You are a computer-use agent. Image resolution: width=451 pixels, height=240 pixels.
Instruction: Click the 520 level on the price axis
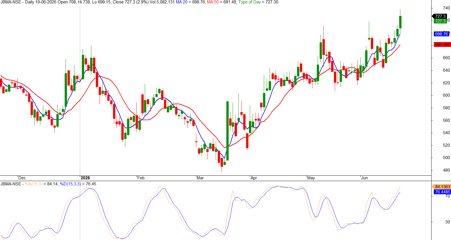446,145
